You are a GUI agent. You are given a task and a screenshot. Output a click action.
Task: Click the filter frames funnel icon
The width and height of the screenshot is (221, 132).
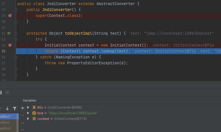click(x=15, y=108)
